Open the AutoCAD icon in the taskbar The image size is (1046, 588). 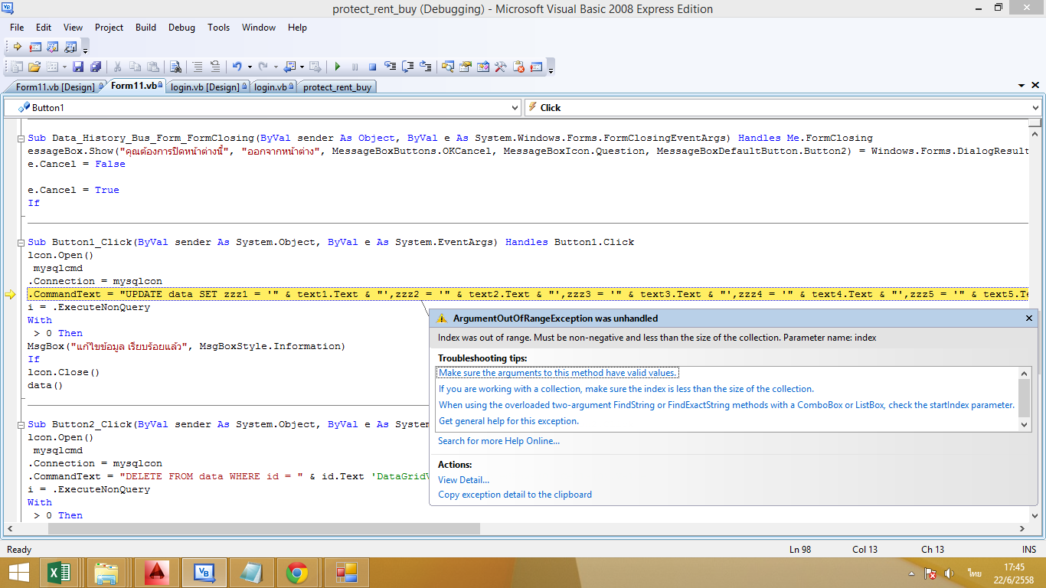156,572
